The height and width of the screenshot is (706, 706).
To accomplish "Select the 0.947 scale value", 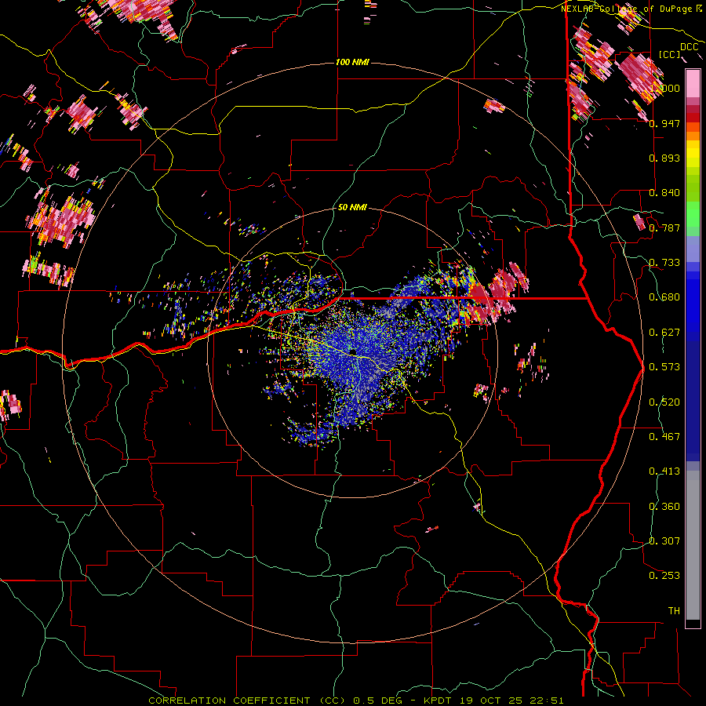I will click(x=664, y=123).
